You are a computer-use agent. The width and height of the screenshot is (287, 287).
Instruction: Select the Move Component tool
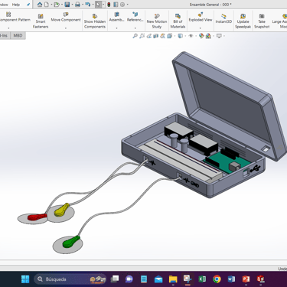tap(66, 18)
